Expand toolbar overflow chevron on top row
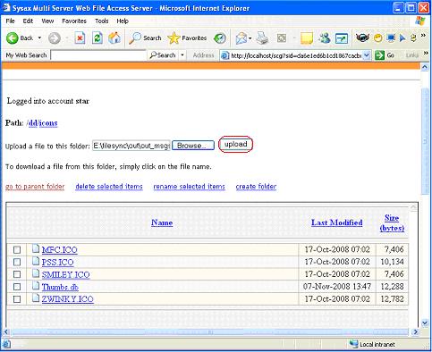The width and height of the screenshot is (432, 352). pyautogui.click(x=423, y=36)
